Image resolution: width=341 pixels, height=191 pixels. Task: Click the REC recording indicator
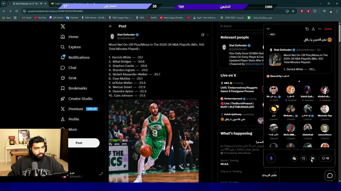coord(271,34)
